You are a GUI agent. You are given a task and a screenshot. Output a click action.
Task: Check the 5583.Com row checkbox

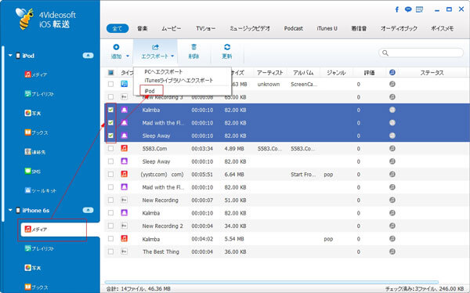(110, 148)
